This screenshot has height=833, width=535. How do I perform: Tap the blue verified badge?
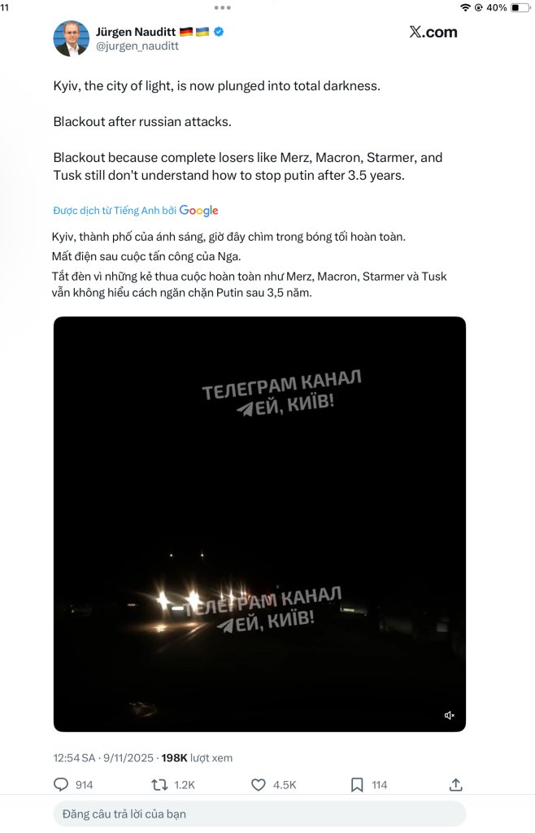219,32
